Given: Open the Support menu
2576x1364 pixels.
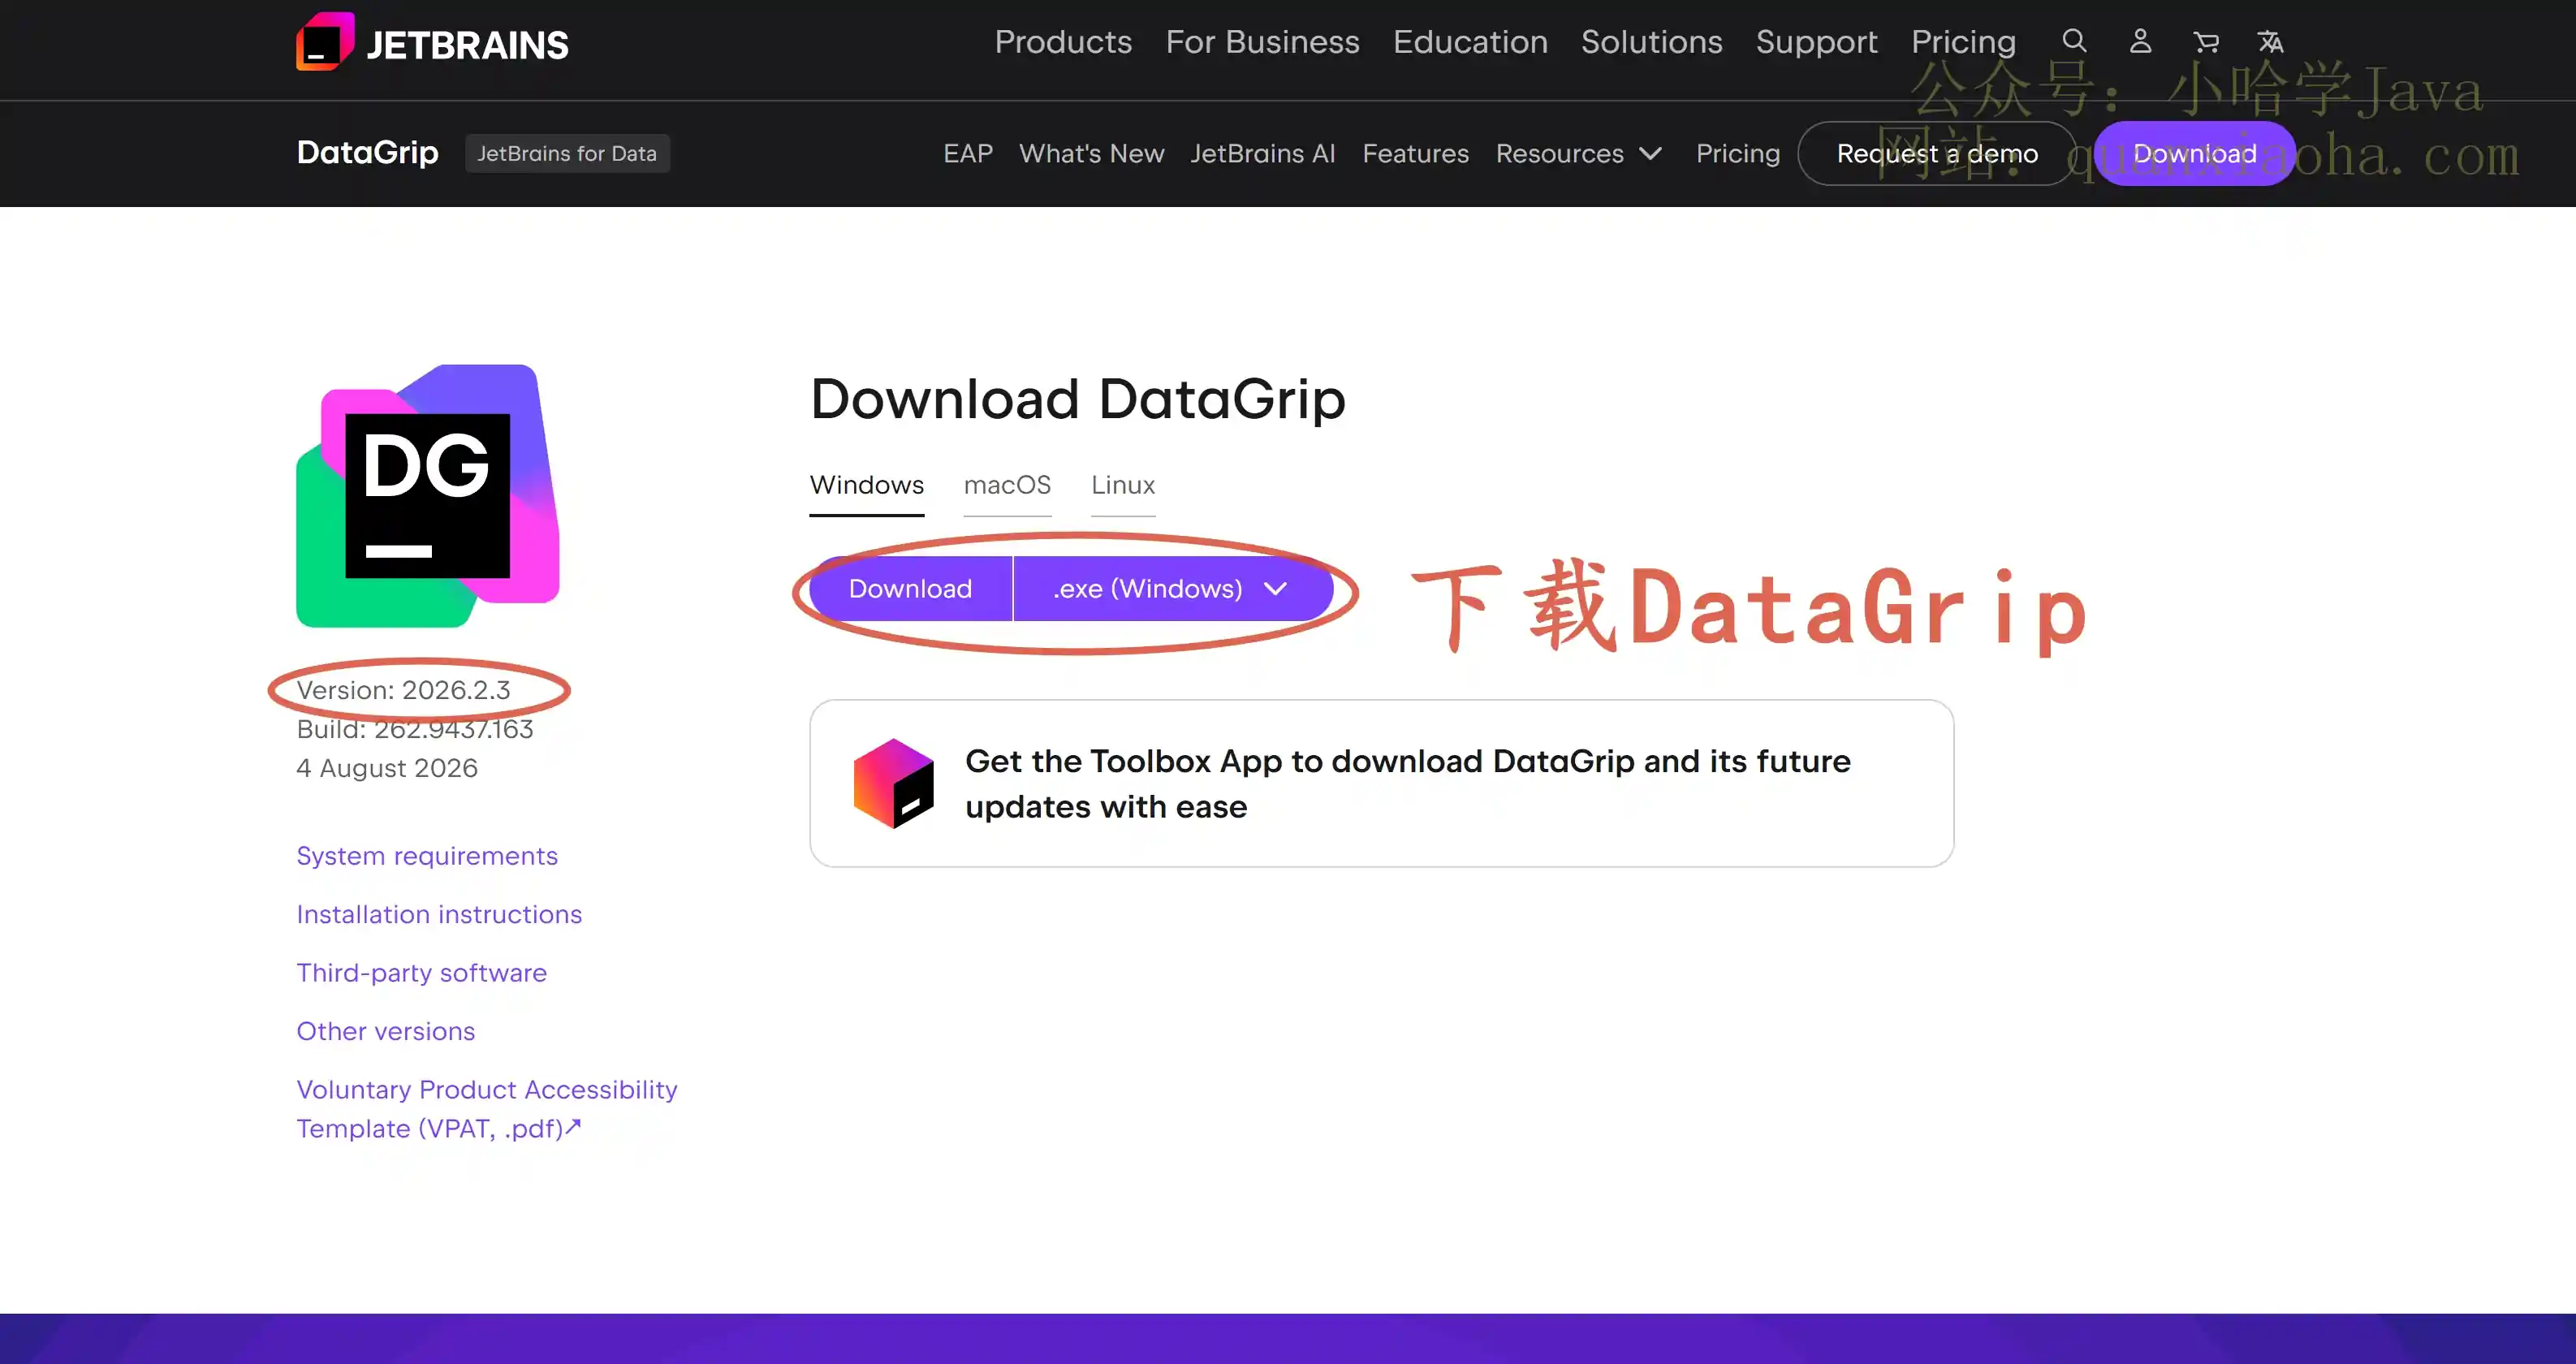Looking at the screenshot, I should (1816, 42).
